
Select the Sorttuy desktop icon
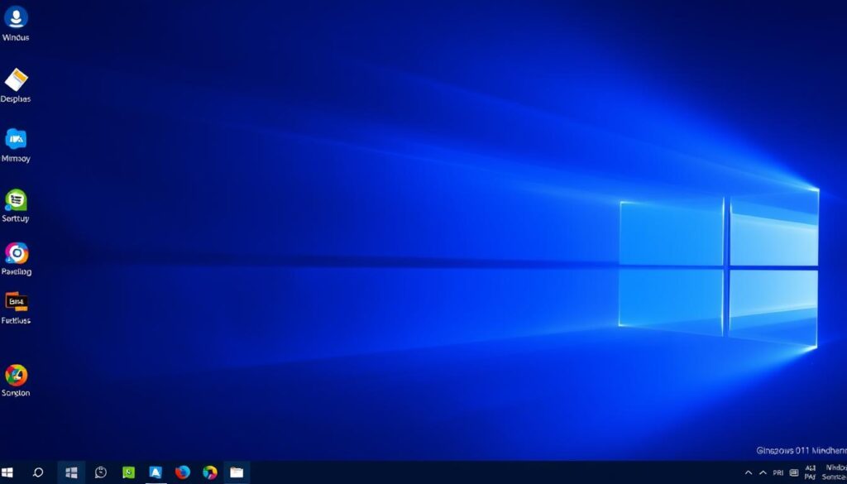(x=16, y=206)
